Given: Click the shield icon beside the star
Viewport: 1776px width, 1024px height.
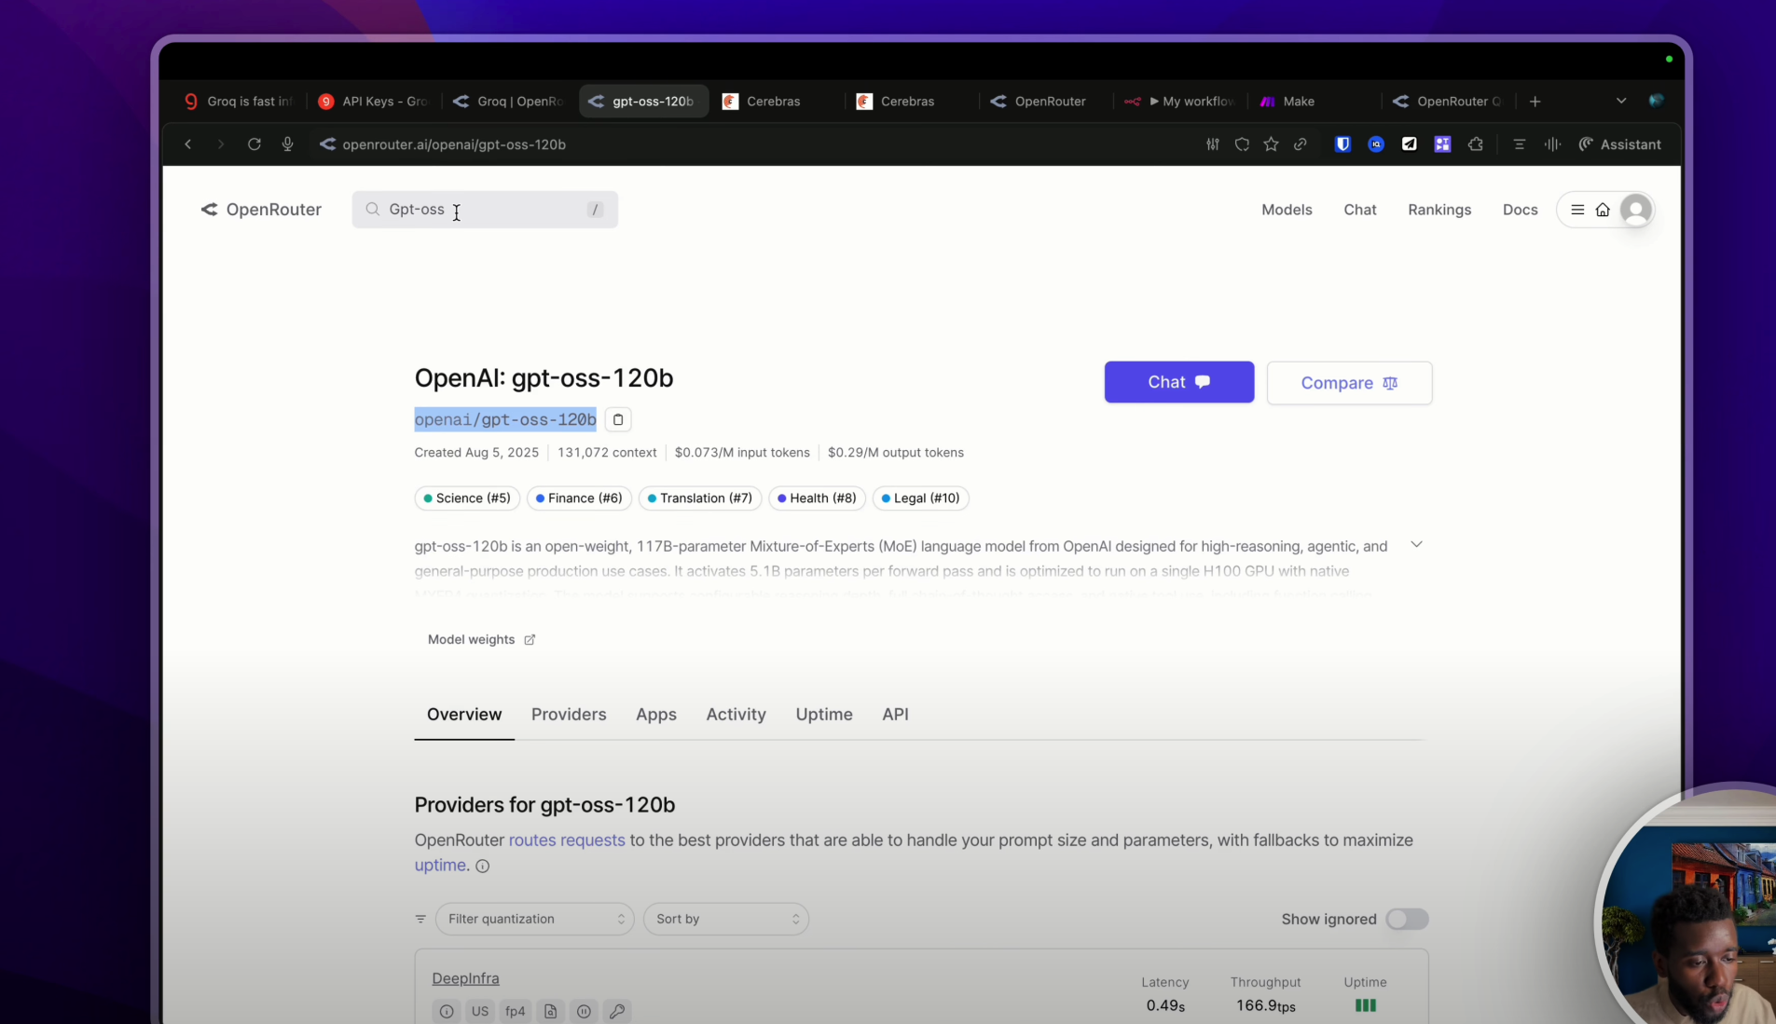Looking at the screenshot, I should tap(1242, 144).
